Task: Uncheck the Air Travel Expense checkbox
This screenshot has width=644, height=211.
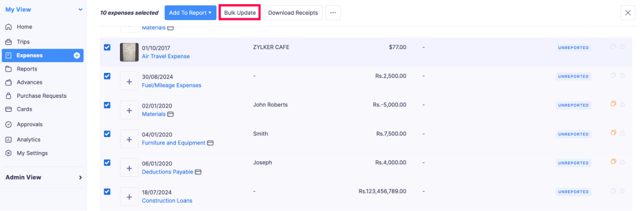Action: [107, 47]
